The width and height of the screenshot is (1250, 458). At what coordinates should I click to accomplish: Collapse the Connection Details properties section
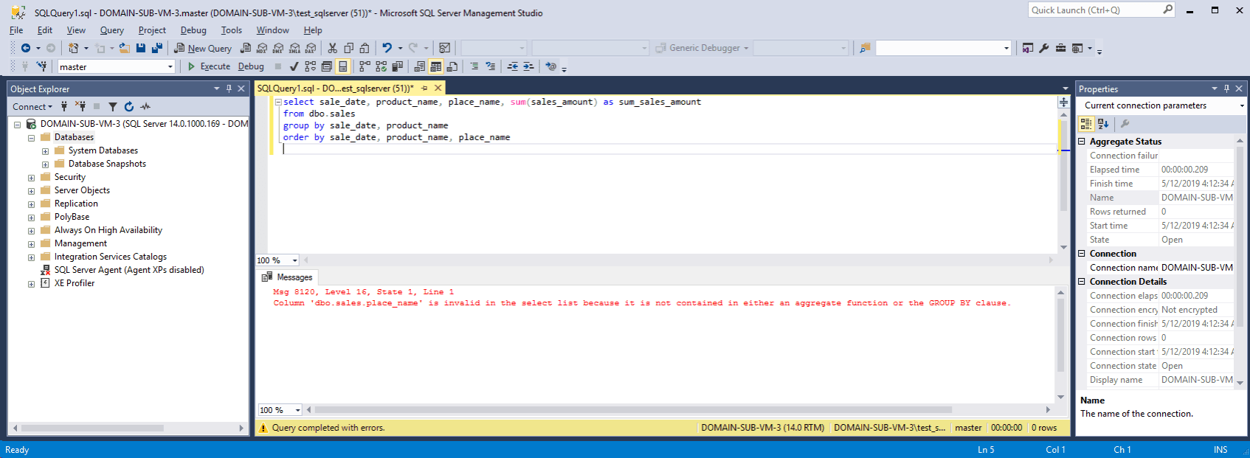(1082, 282)
